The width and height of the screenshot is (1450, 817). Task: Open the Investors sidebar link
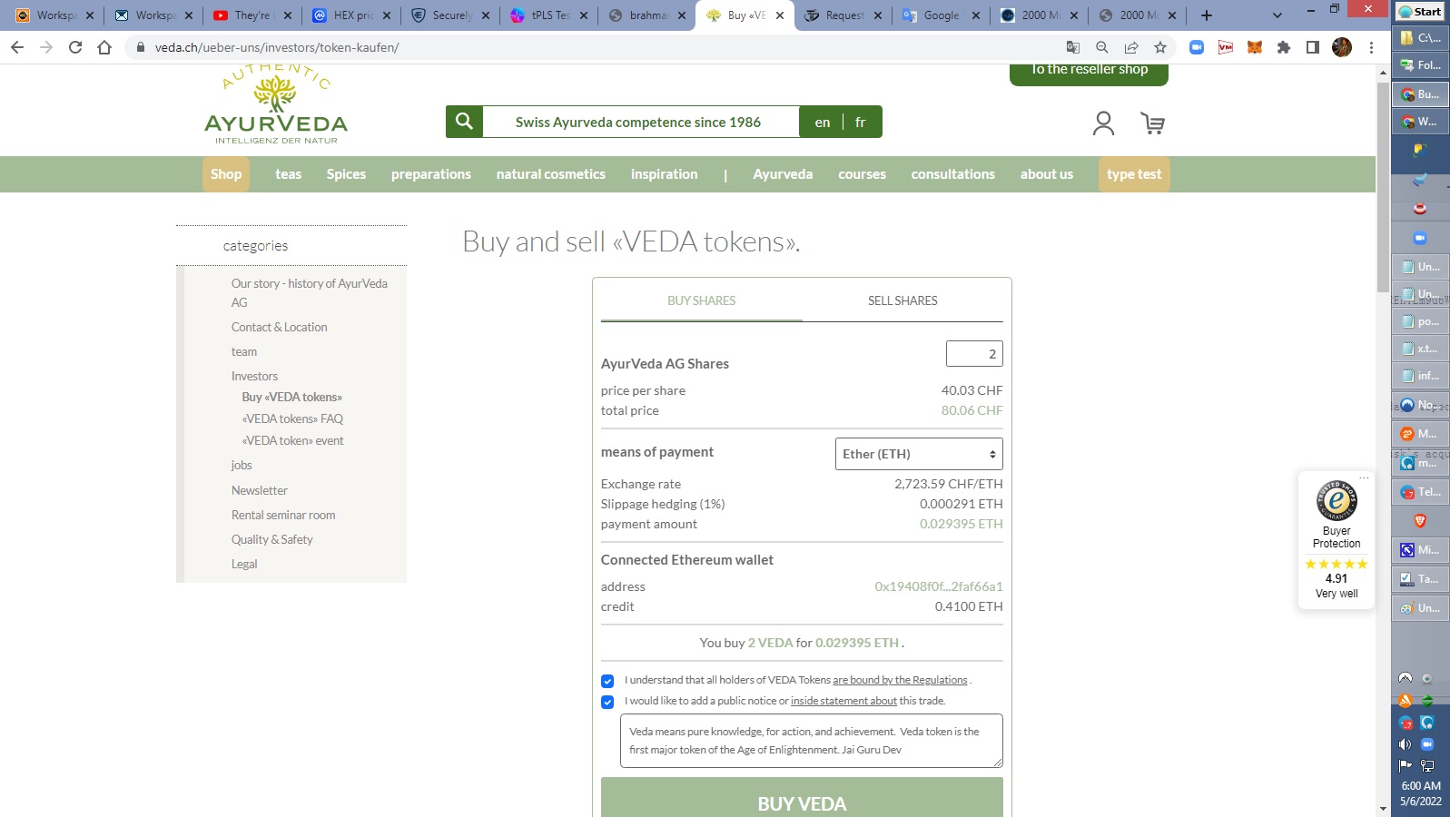tap(254, 376)
